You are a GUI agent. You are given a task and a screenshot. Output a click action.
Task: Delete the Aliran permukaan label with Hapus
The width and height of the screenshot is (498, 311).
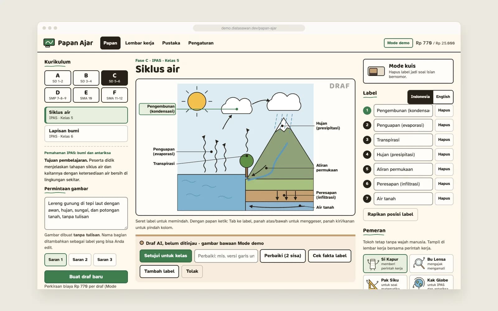click(444, 169)
